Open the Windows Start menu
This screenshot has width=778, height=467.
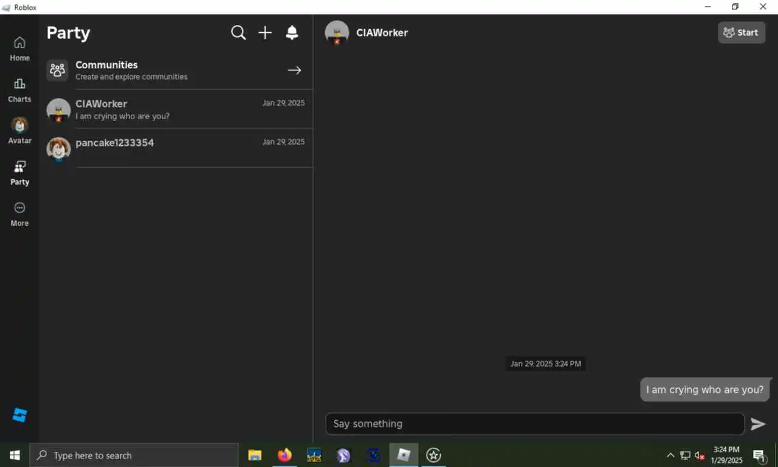[x=15, y=455]
